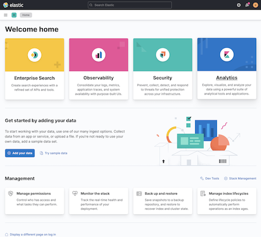Click the Manage permissions shield icon
Image resolution: width=261 pixels, height=237 pixels.
click(11, 194)
